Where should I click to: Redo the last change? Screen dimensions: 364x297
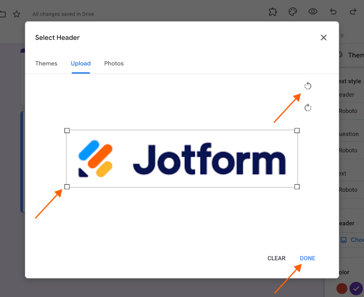click(353, 11)
